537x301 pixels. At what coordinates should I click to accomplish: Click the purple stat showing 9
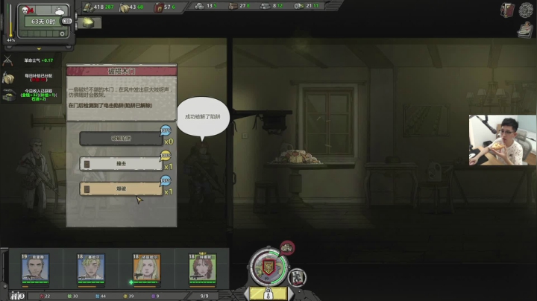point(155,297)
